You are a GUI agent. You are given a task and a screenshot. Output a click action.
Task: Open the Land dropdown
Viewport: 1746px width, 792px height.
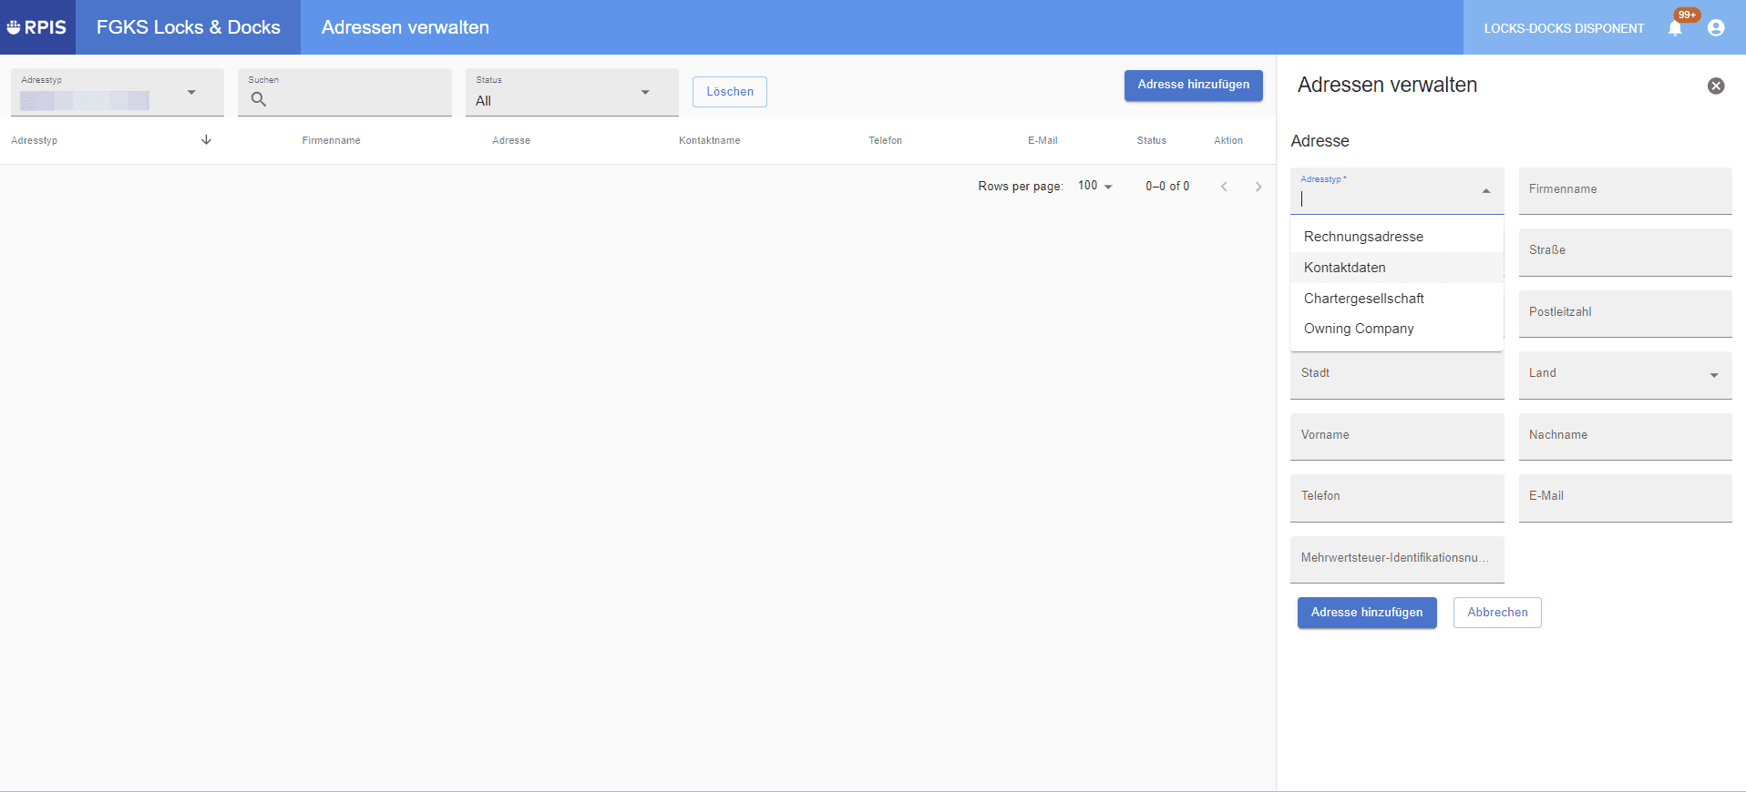(1626, 375)
